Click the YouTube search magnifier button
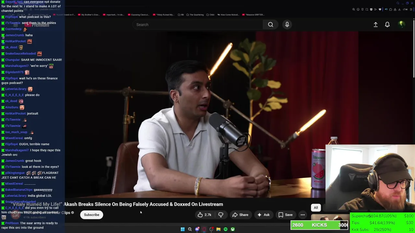 [270, 25]
